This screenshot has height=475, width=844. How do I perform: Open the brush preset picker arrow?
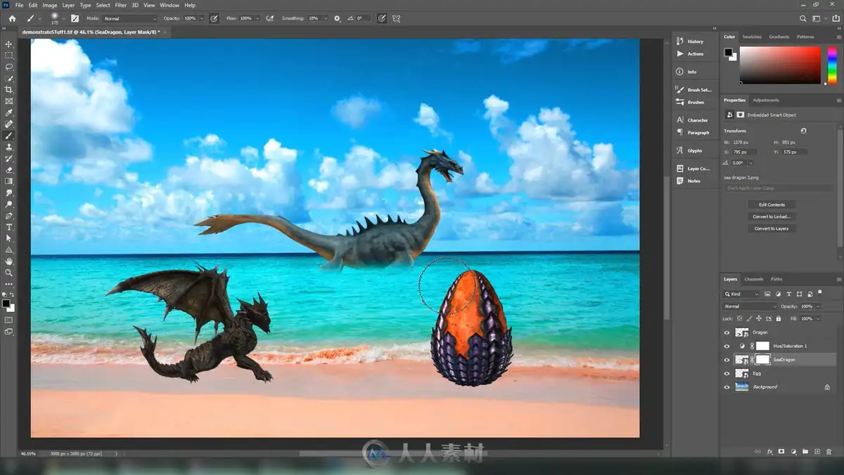[x=63, y=18]
